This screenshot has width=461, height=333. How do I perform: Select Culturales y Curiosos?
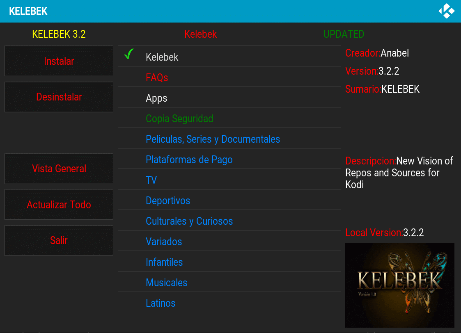click(x=189, y=221)
